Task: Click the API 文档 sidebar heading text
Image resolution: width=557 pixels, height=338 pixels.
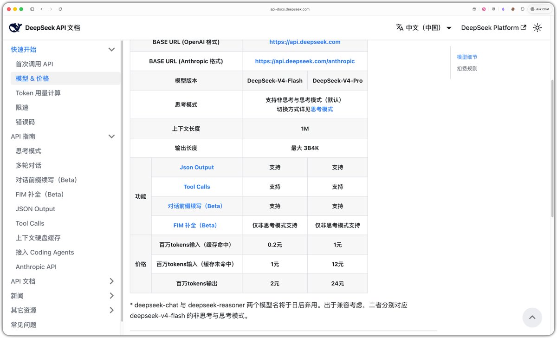Action: (23, 281)
